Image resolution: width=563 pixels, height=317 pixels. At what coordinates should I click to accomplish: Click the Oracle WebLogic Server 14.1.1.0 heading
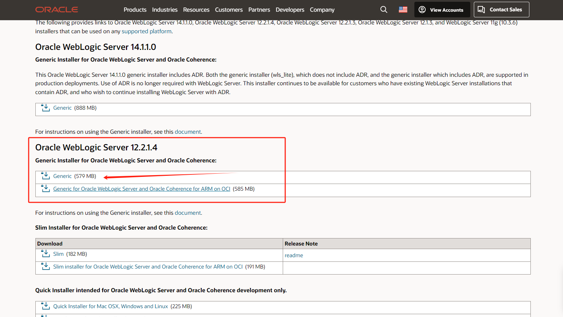(x=96, y=47)
